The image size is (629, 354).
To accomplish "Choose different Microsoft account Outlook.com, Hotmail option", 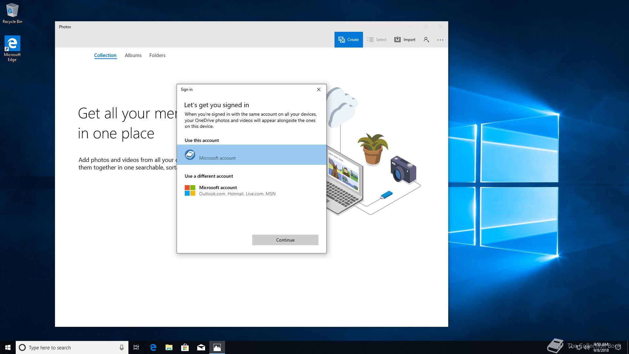I will pyautogui.click(x=252, y=190).
